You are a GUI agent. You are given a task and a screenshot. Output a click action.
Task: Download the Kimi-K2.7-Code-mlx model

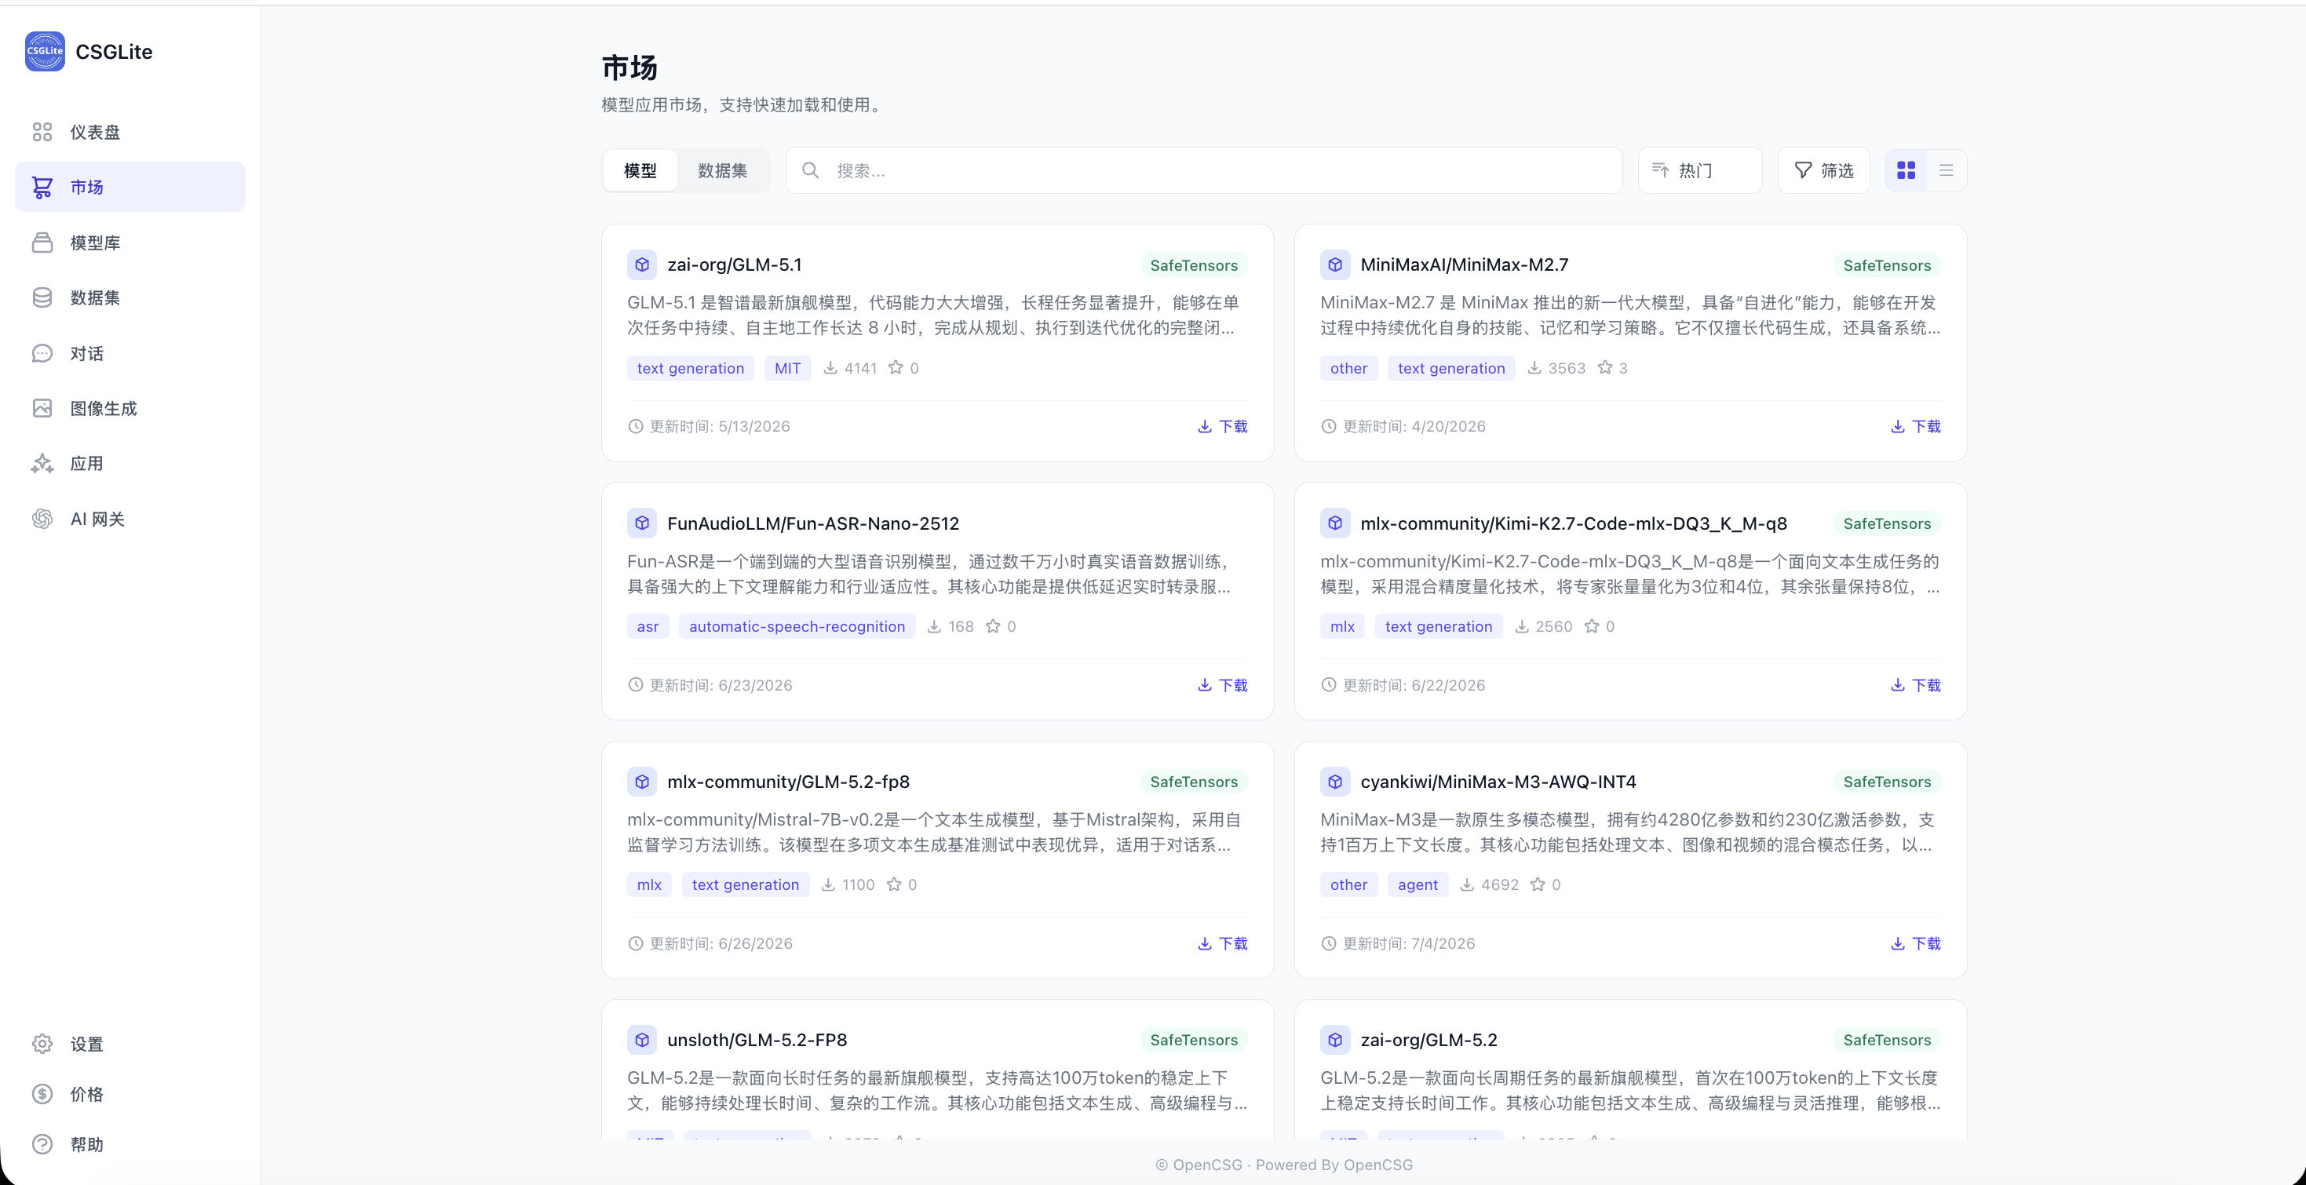[x=1916, y=684]
